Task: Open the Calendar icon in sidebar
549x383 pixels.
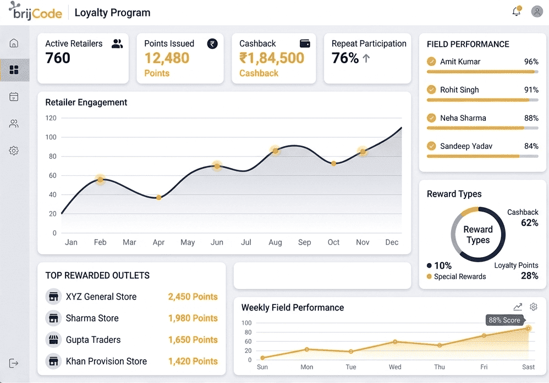Action: 14,97
